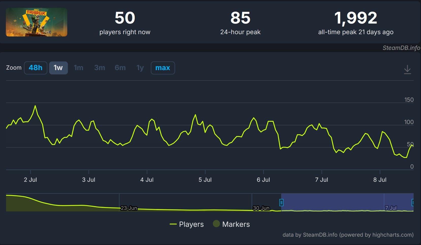This screenshot has height=245, width=421.
Task: Click the FBC Firebreak game thumbnail
Action: [37, 22]
